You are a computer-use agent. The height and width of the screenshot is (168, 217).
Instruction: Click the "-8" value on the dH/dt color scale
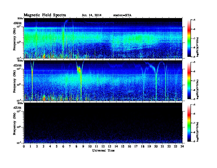194,47
